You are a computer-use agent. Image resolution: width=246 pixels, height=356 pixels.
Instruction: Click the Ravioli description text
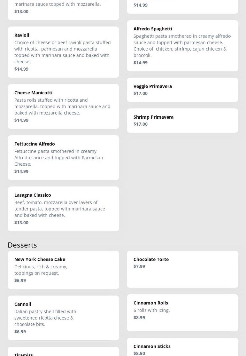pyautogui.click(x=63, y=52)
